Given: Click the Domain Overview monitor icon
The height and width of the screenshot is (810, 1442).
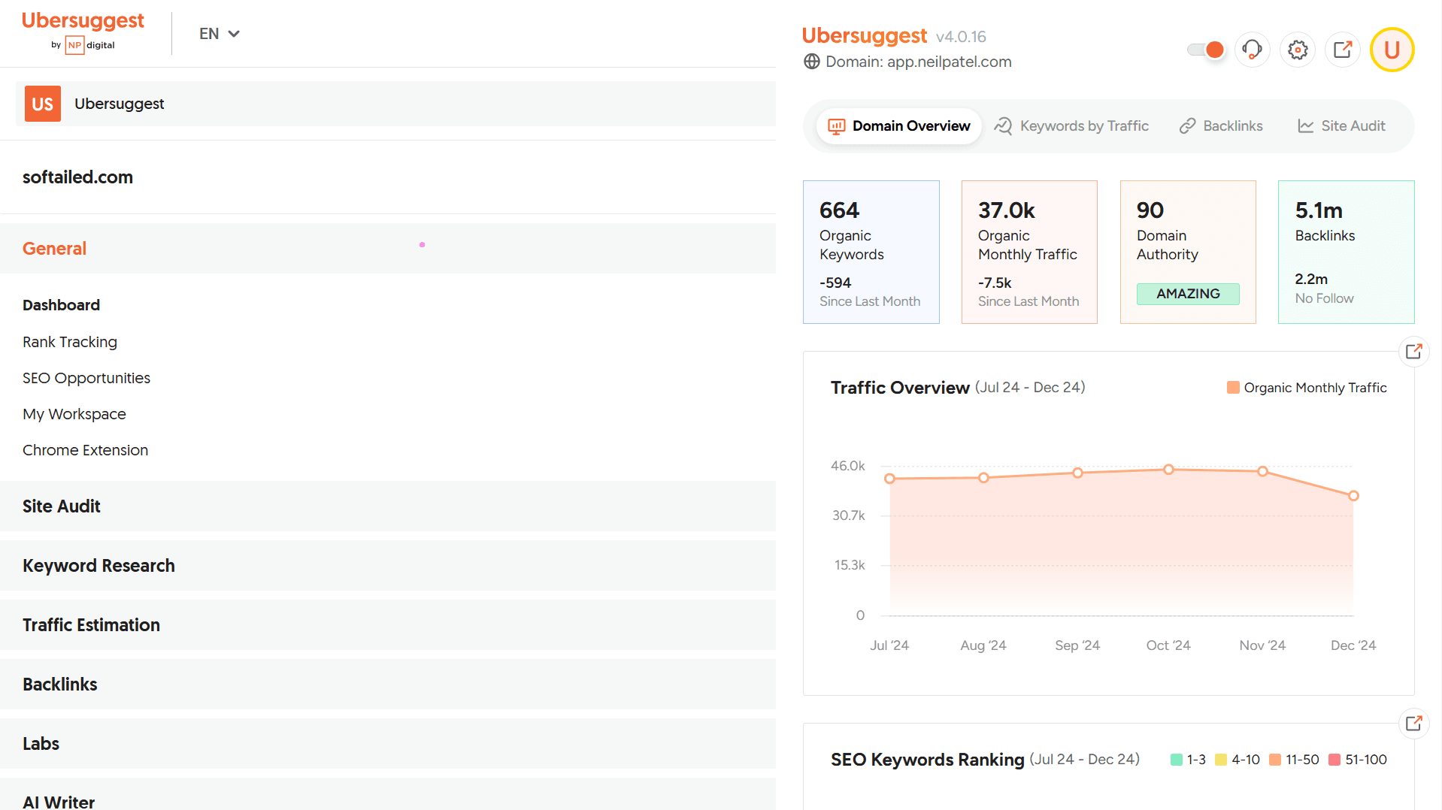Looking at the screenshot, I should 836,126.
